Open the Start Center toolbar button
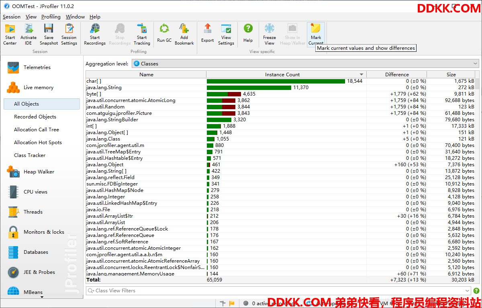The height and width of the screenshot is (308, 482). [x=10, y=35]
